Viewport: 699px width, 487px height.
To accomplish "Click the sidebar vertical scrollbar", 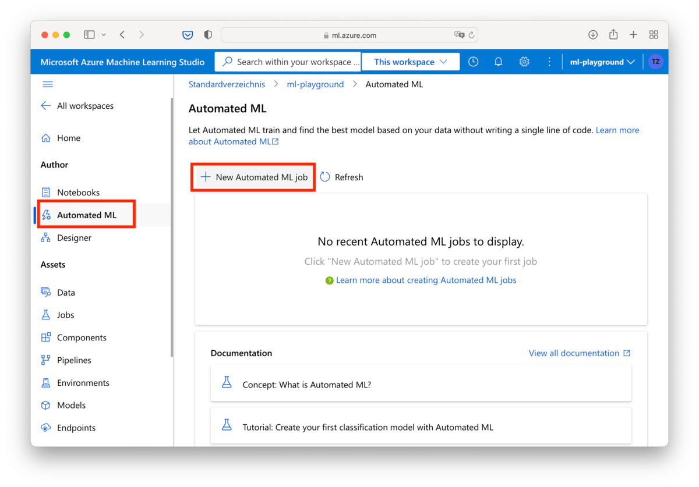I will point(171,227).
